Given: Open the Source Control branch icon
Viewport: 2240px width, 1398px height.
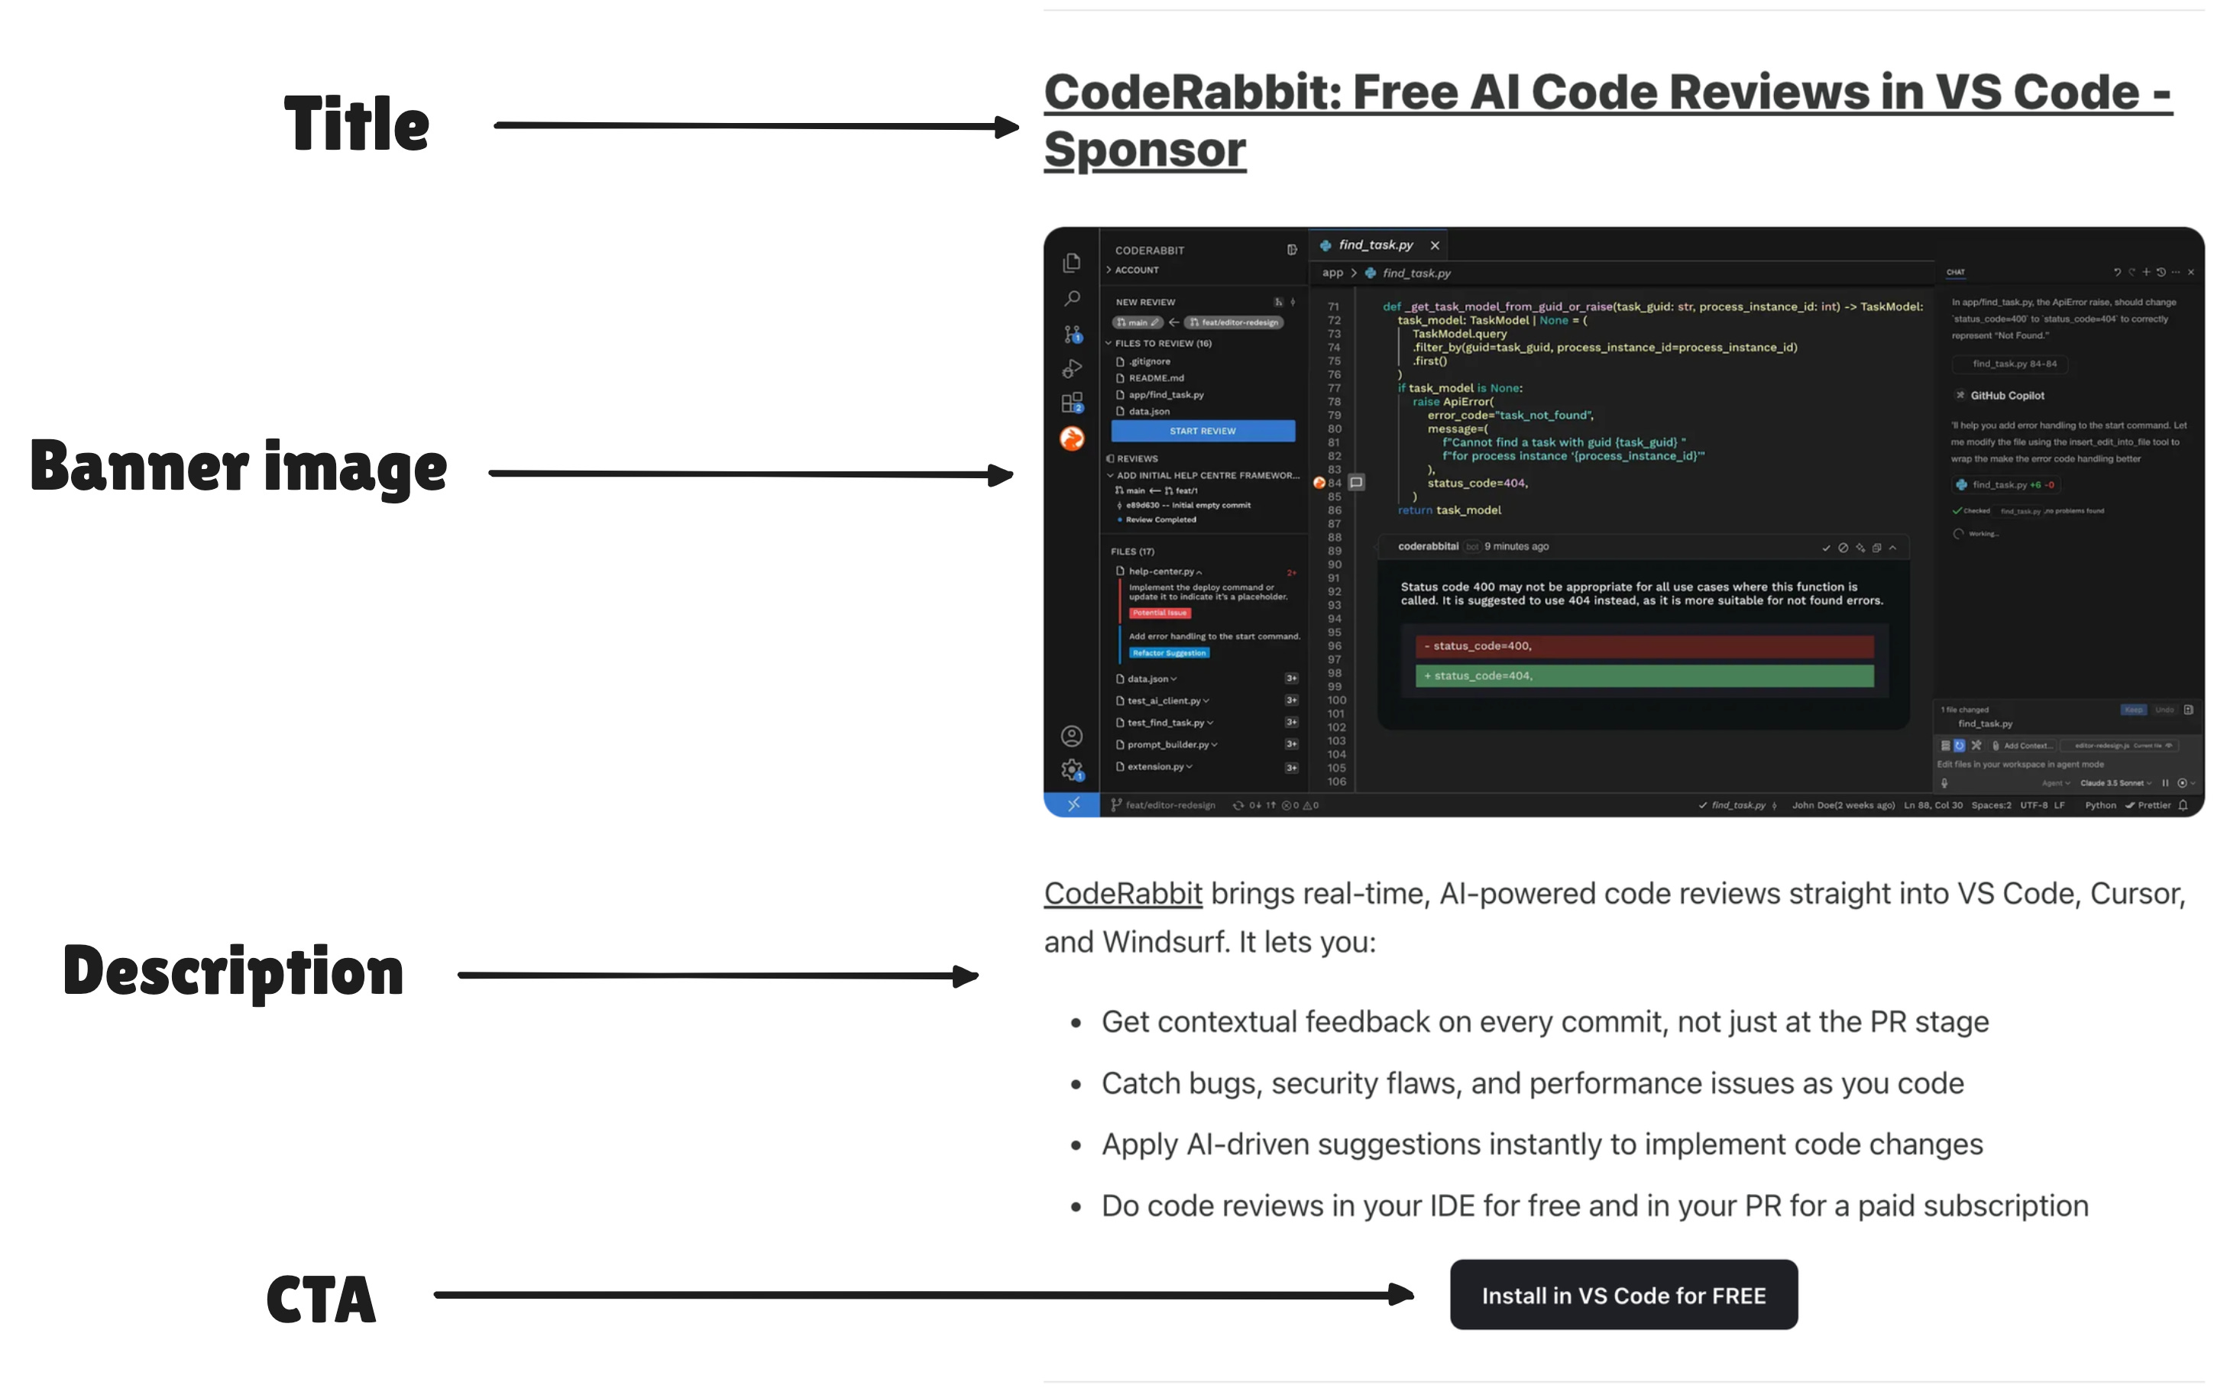Looking at the screenshot, I should pyautogui.click(x=1071, y=334).
